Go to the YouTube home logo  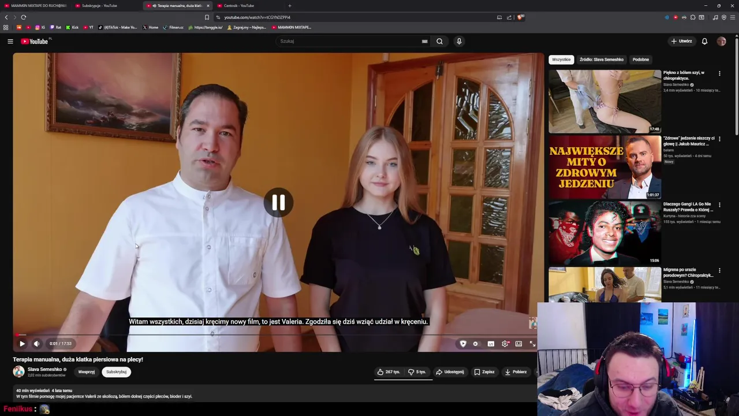[35, 41]
